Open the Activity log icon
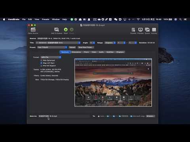This screenshot has width=190, height=142. tap(154, 30)
